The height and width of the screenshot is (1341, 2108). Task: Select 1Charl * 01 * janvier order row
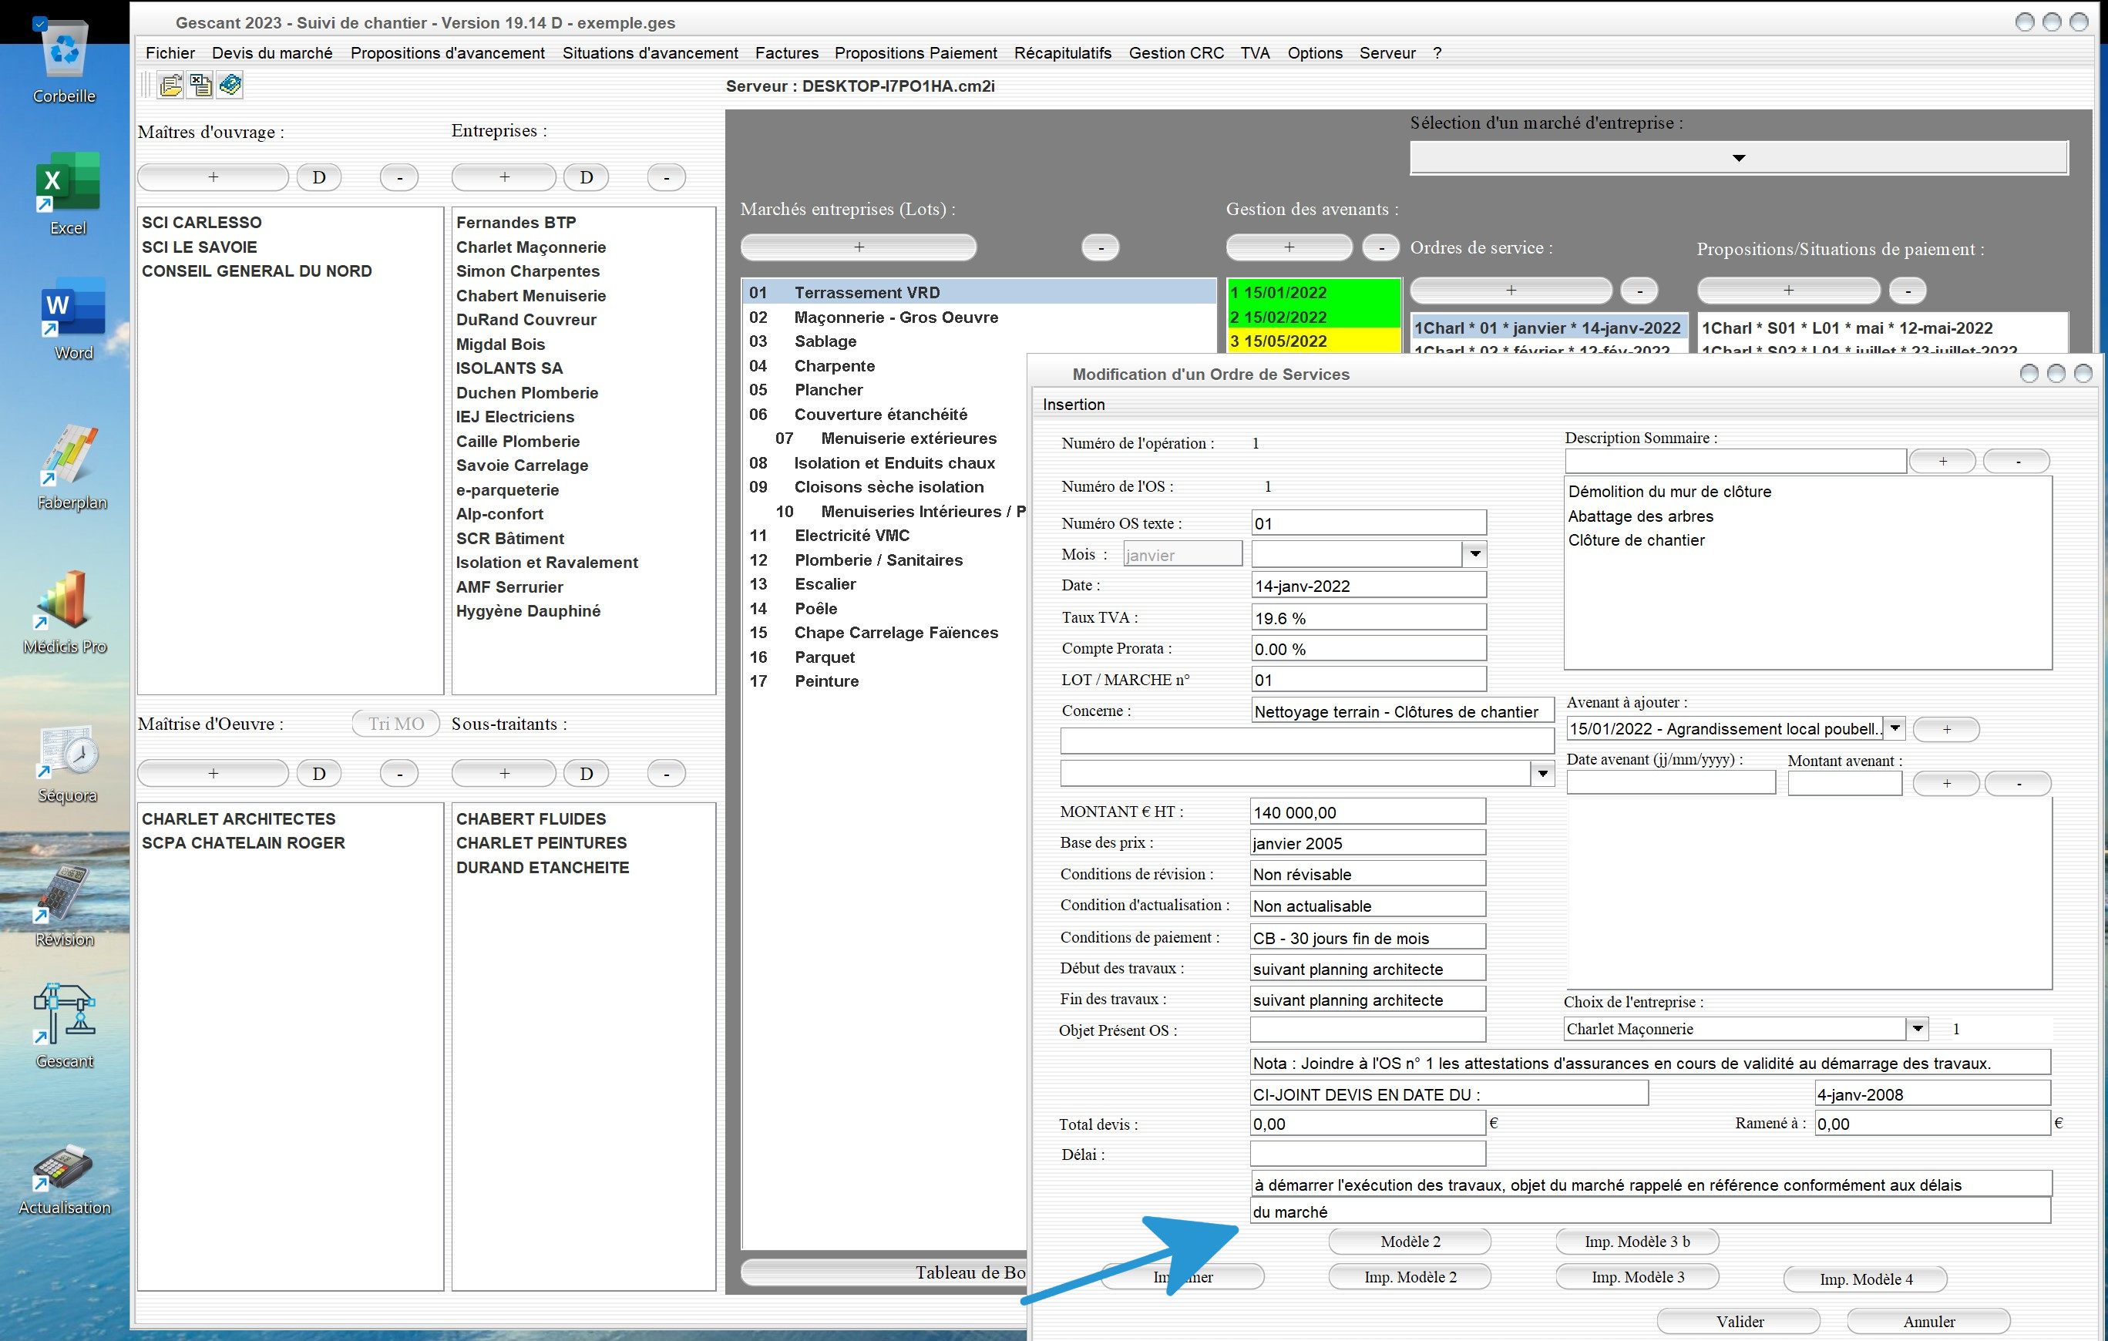click(x=1548, y=328)
